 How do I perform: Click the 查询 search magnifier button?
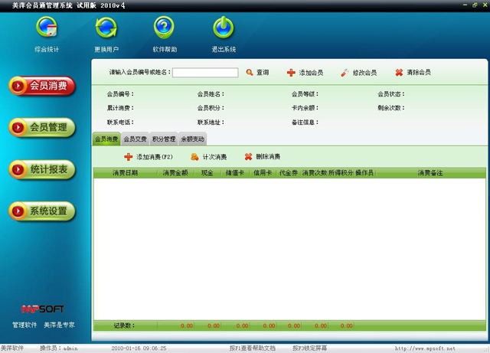coord(257,73)
